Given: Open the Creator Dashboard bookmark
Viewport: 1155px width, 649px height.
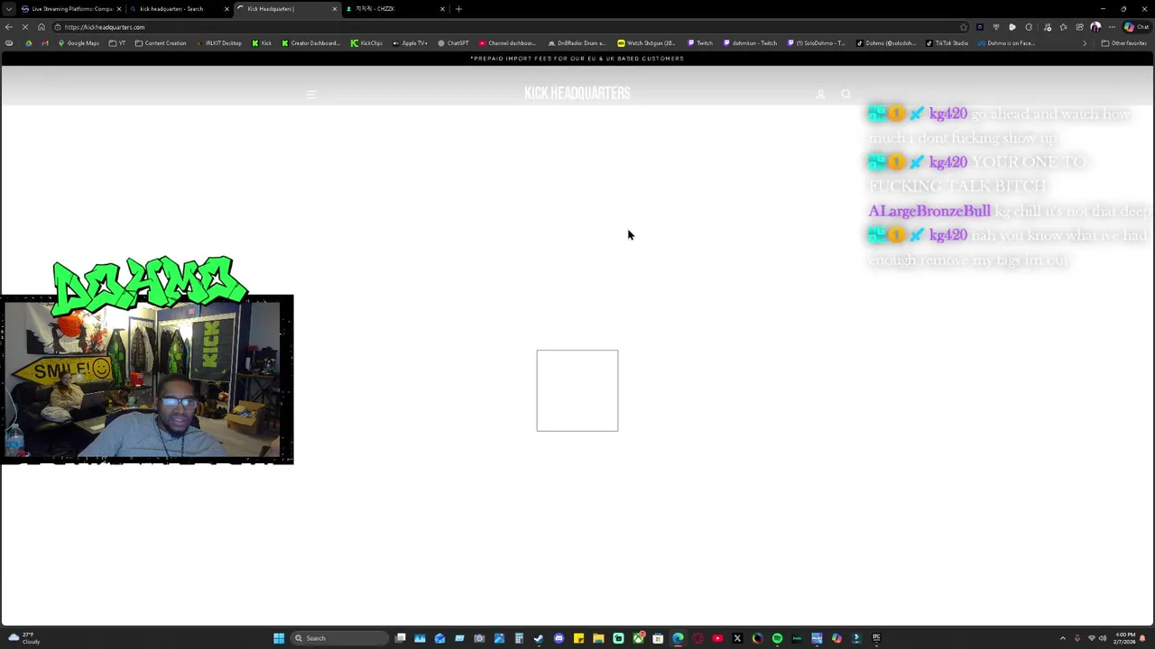Looking at the screenshot, I should [311, 43].
